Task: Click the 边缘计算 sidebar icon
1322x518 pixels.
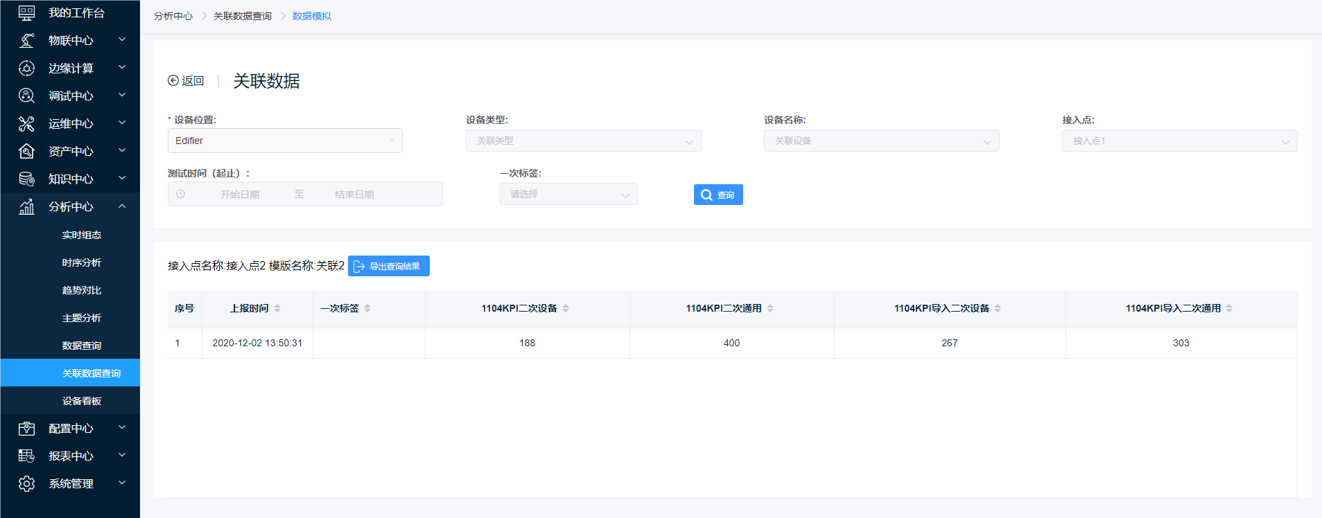Action: coord(26,68)
